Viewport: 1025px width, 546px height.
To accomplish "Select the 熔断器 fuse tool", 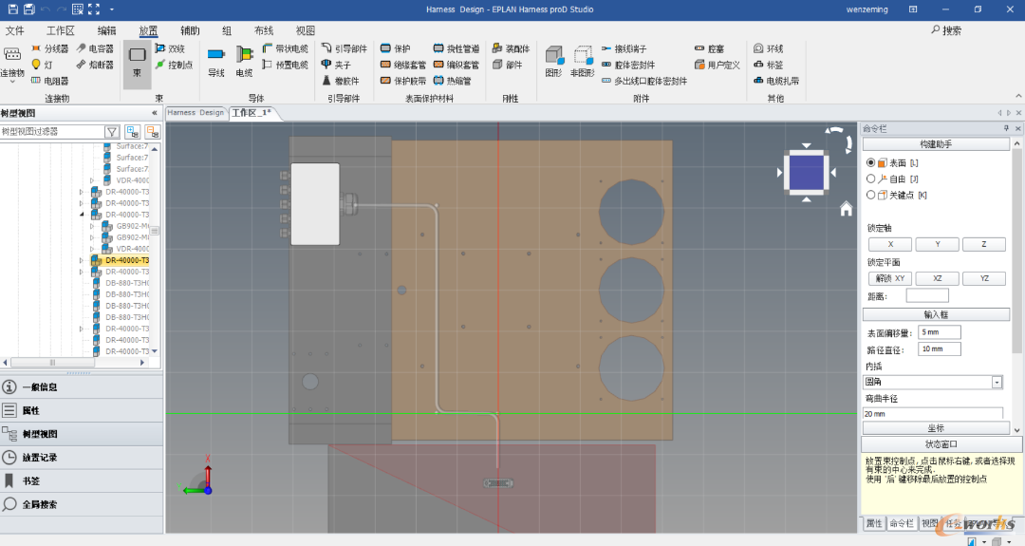I will coord(95,65).
